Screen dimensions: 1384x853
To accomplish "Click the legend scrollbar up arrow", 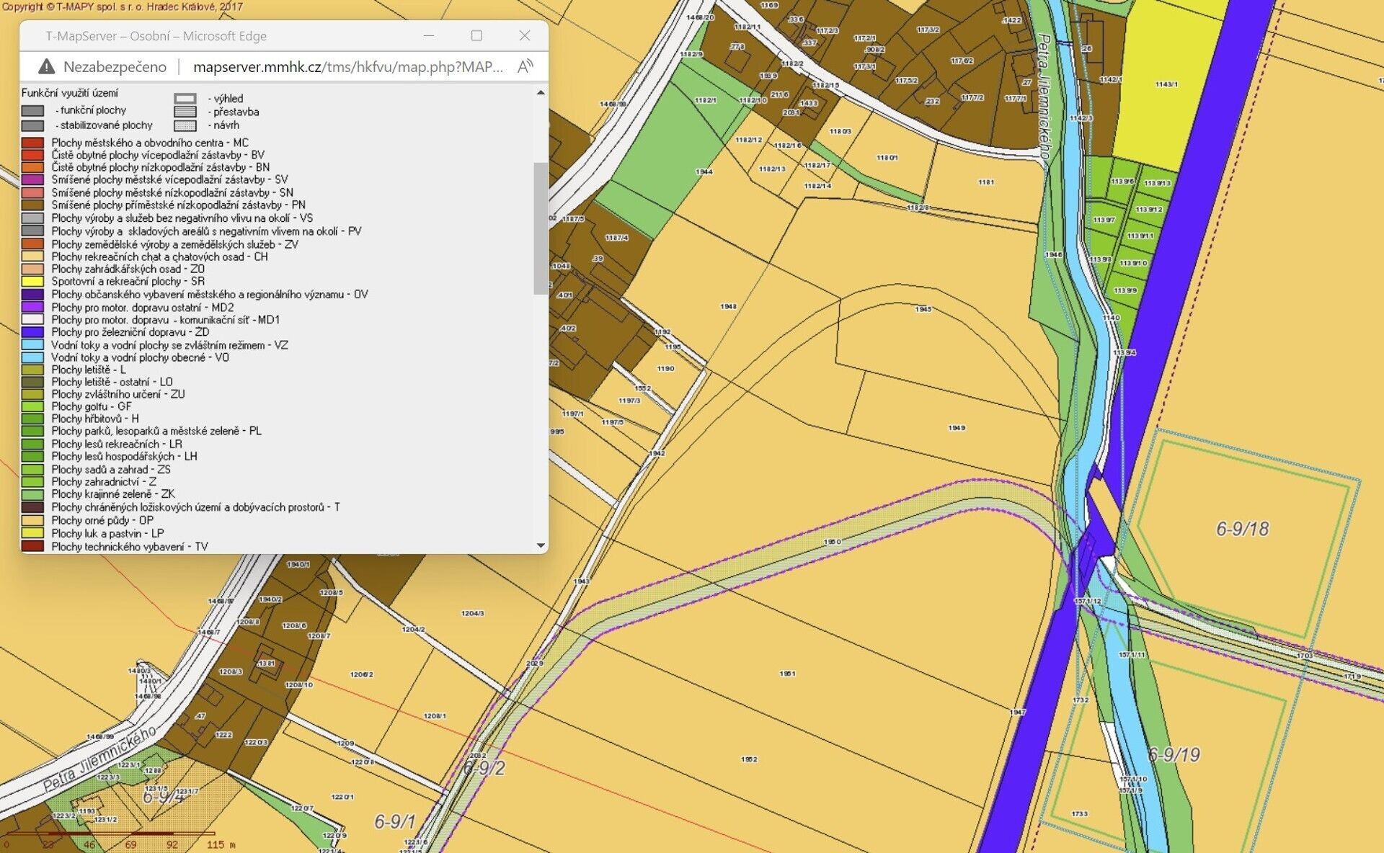I will click(x=541, y=92).
